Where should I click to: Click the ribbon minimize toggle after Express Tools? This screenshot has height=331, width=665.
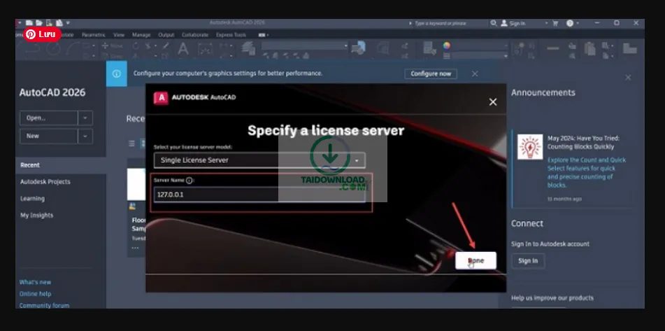pos(264,35)
